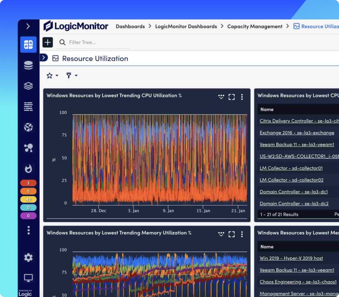Viewport: 339px width, 297px height.
Task: Click the Memory Utilization widget title
Action: [119, 233]
